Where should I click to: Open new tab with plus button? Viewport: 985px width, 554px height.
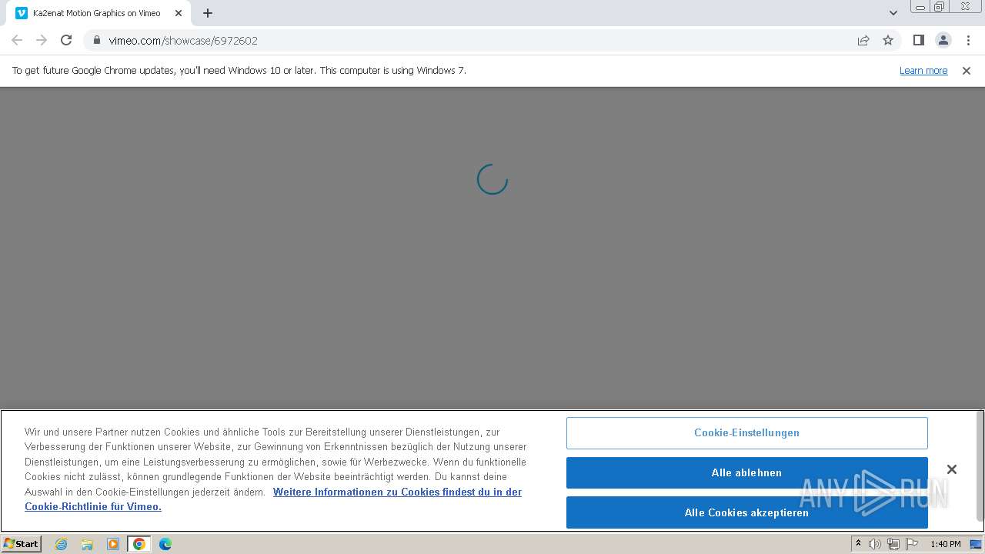click(x=208, y=13)
